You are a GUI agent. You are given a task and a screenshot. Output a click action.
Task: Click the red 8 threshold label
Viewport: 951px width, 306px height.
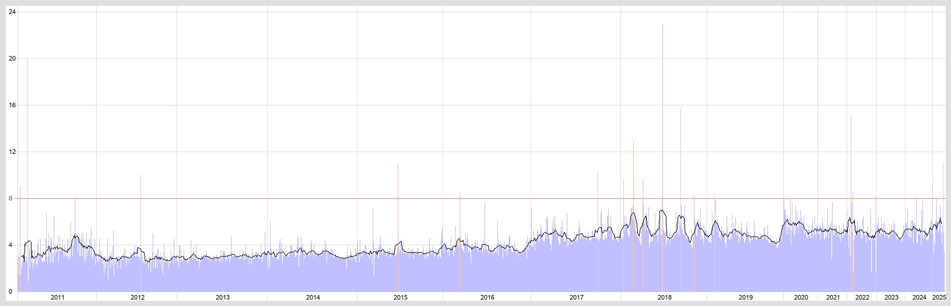click(x=10, y=198)
